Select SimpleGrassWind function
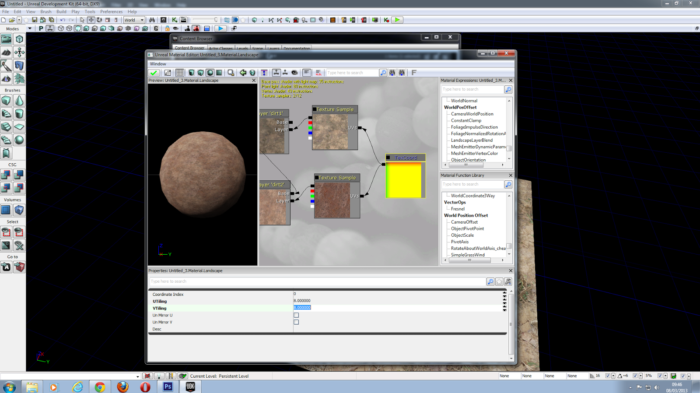Viewport: 700px width, 393px height. pyautogui.click(x=468, y=255)
